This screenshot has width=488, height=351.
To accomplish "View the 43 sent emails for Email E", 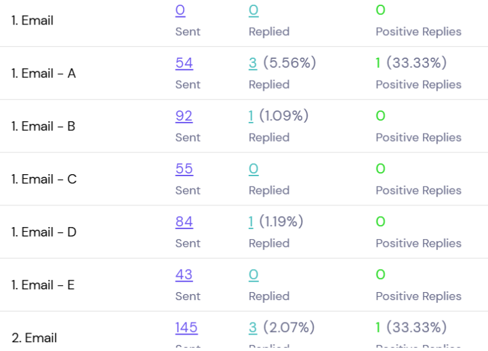I will (x=184, y=274).
